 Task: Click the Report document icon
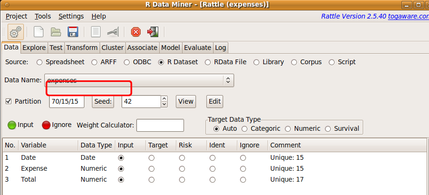[x=95, y=32]
